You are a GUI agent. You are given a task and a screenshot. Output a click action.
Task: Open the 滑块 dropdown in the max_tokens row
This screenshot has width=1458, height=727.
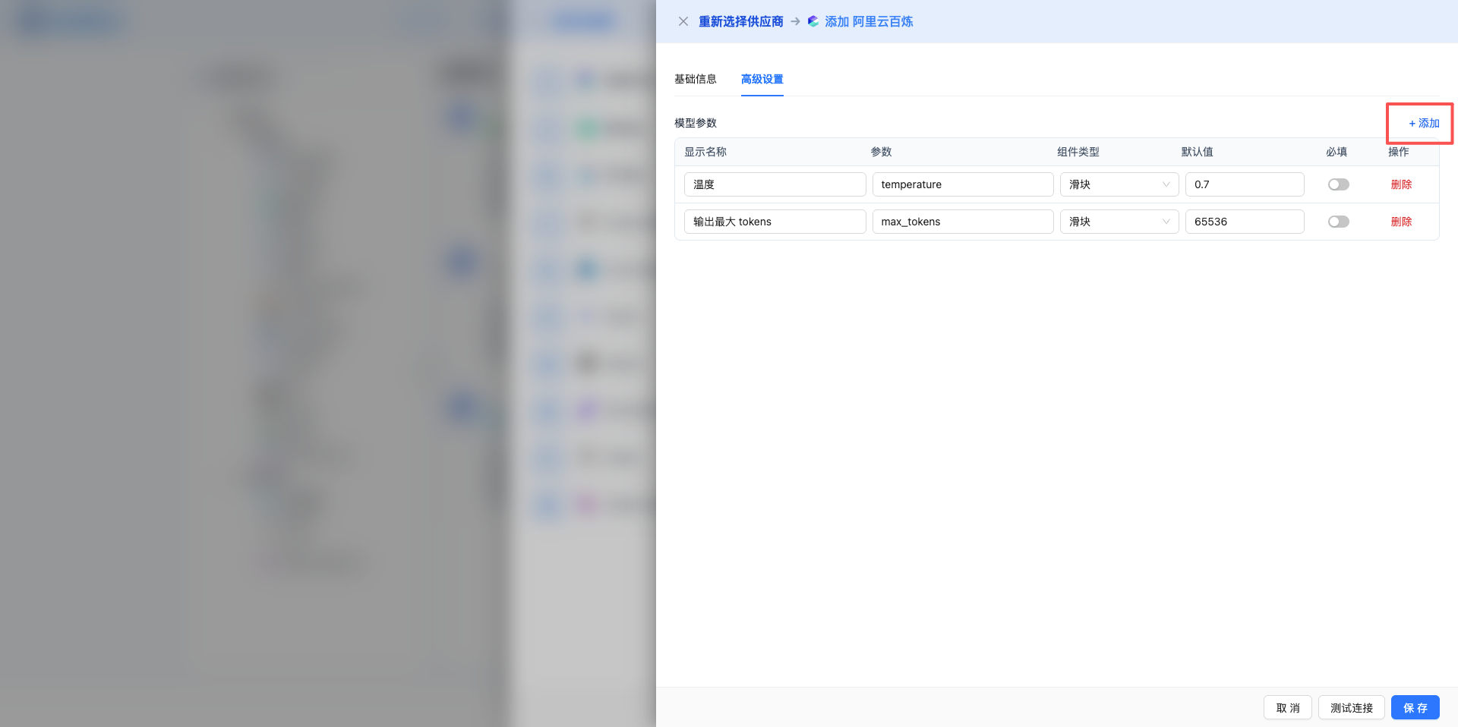[1119, 222]
